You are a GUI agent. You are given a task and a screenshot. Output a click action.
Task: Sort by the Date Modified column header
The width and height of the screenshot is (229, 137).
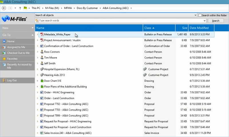coord(201,28)
